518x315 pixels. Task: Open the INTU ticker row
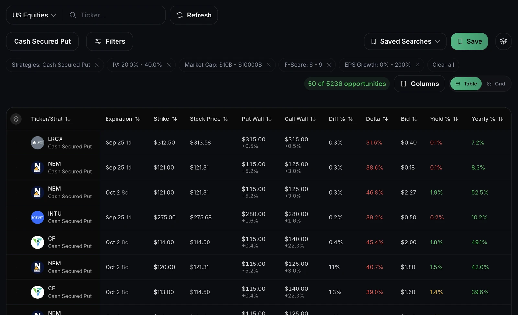coord(259,218)
